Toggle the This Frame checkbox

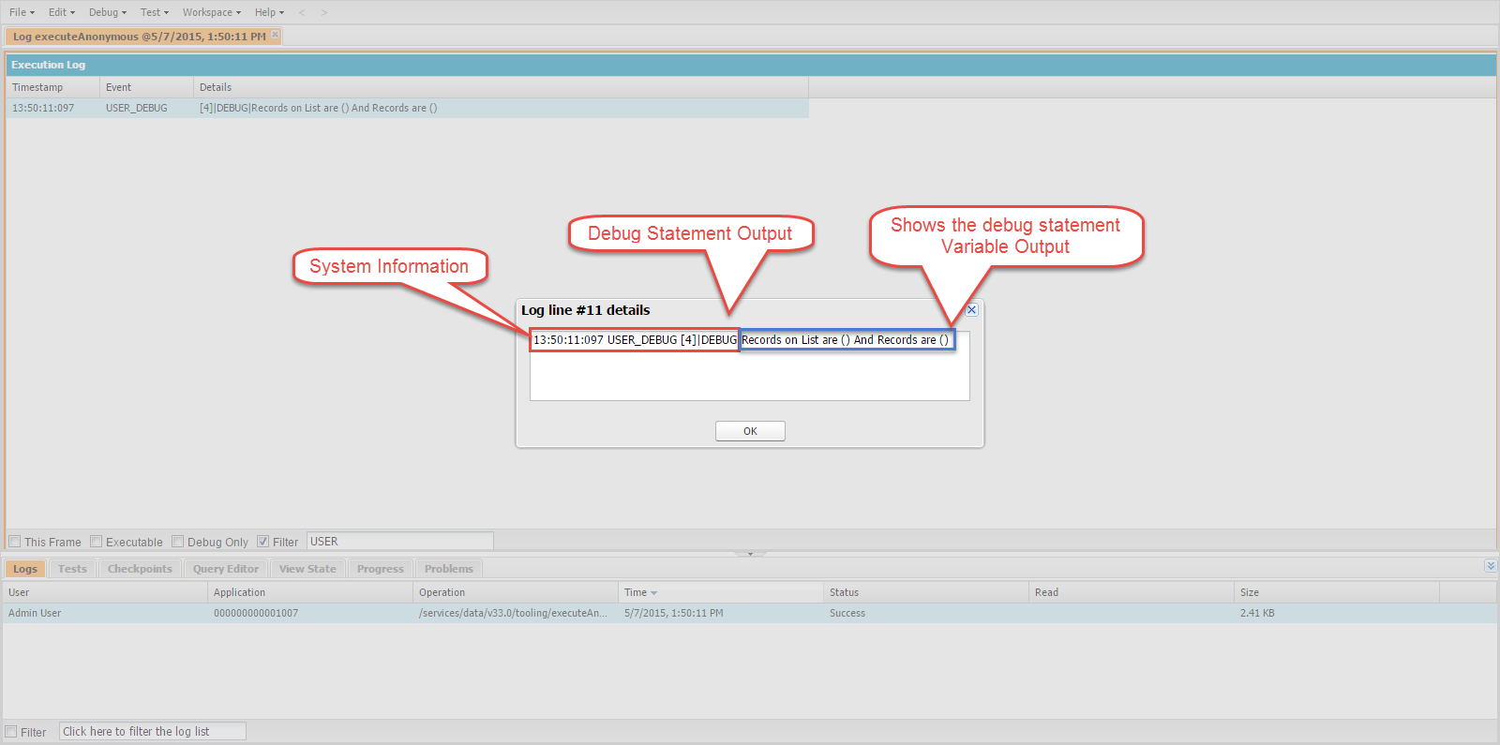(15, 542)
